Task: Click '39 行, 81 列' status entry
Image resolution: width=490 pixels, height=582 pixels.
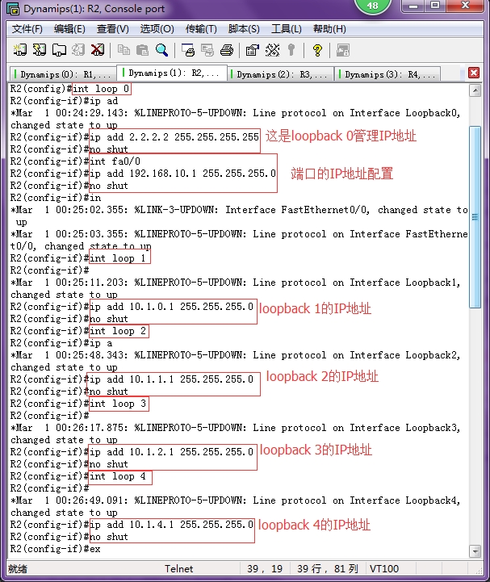Action: (328, 568)
